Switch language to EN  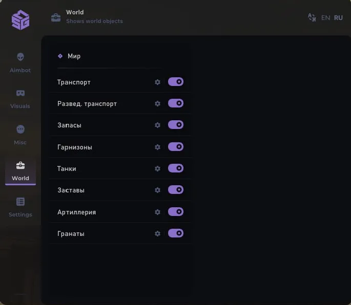(325, 18)
